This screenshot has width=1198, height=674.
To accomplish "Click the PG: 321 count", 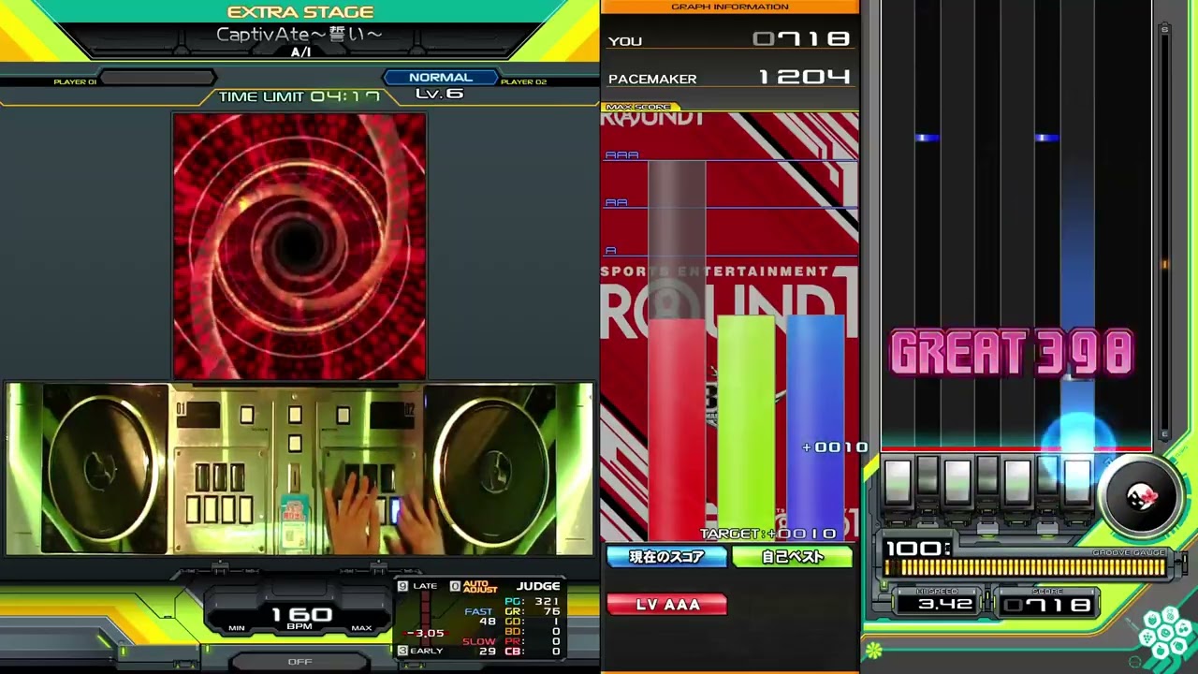I will click(x=533, y=602).
